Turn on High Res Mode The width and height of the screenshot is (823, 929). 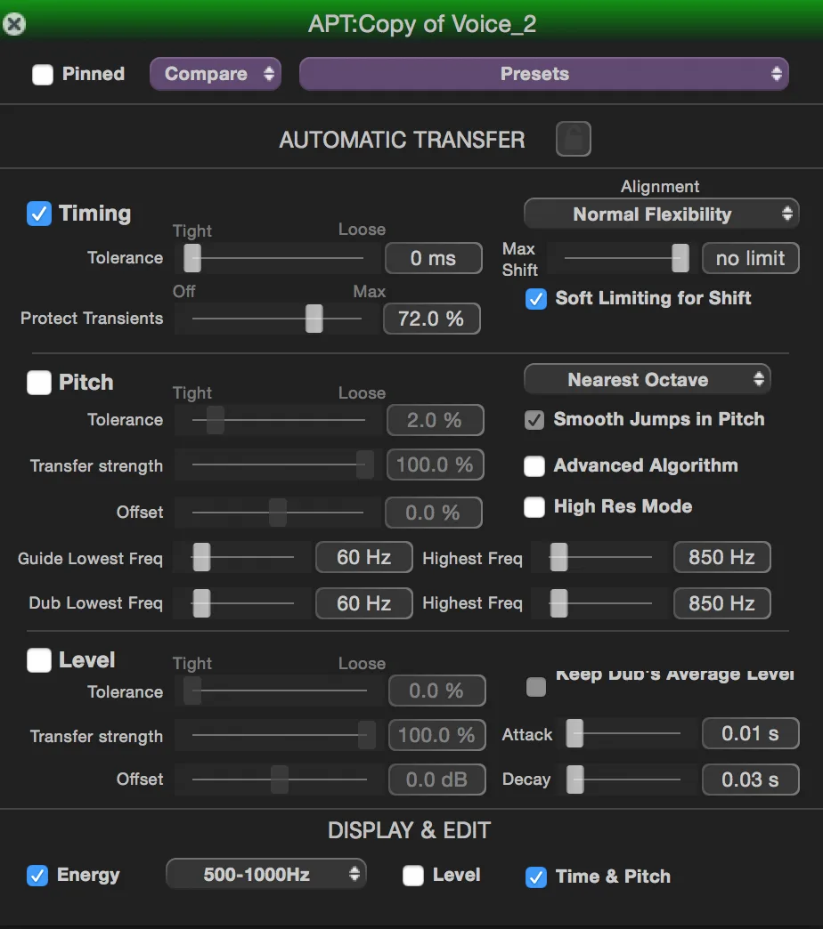(x=534, y=507)
